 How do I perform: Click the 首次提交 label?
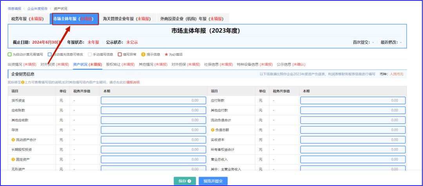361,42
